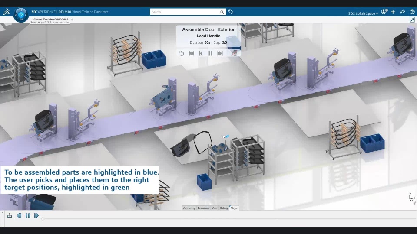Switch to the Debug tab
Image resolution: width=417 pixels, height=234 pixels.
[x=224, y=208]
